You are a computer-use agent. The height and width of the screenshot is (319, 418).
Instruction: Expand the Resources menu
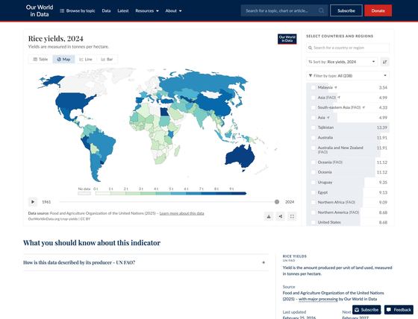[x=147, y=10]
